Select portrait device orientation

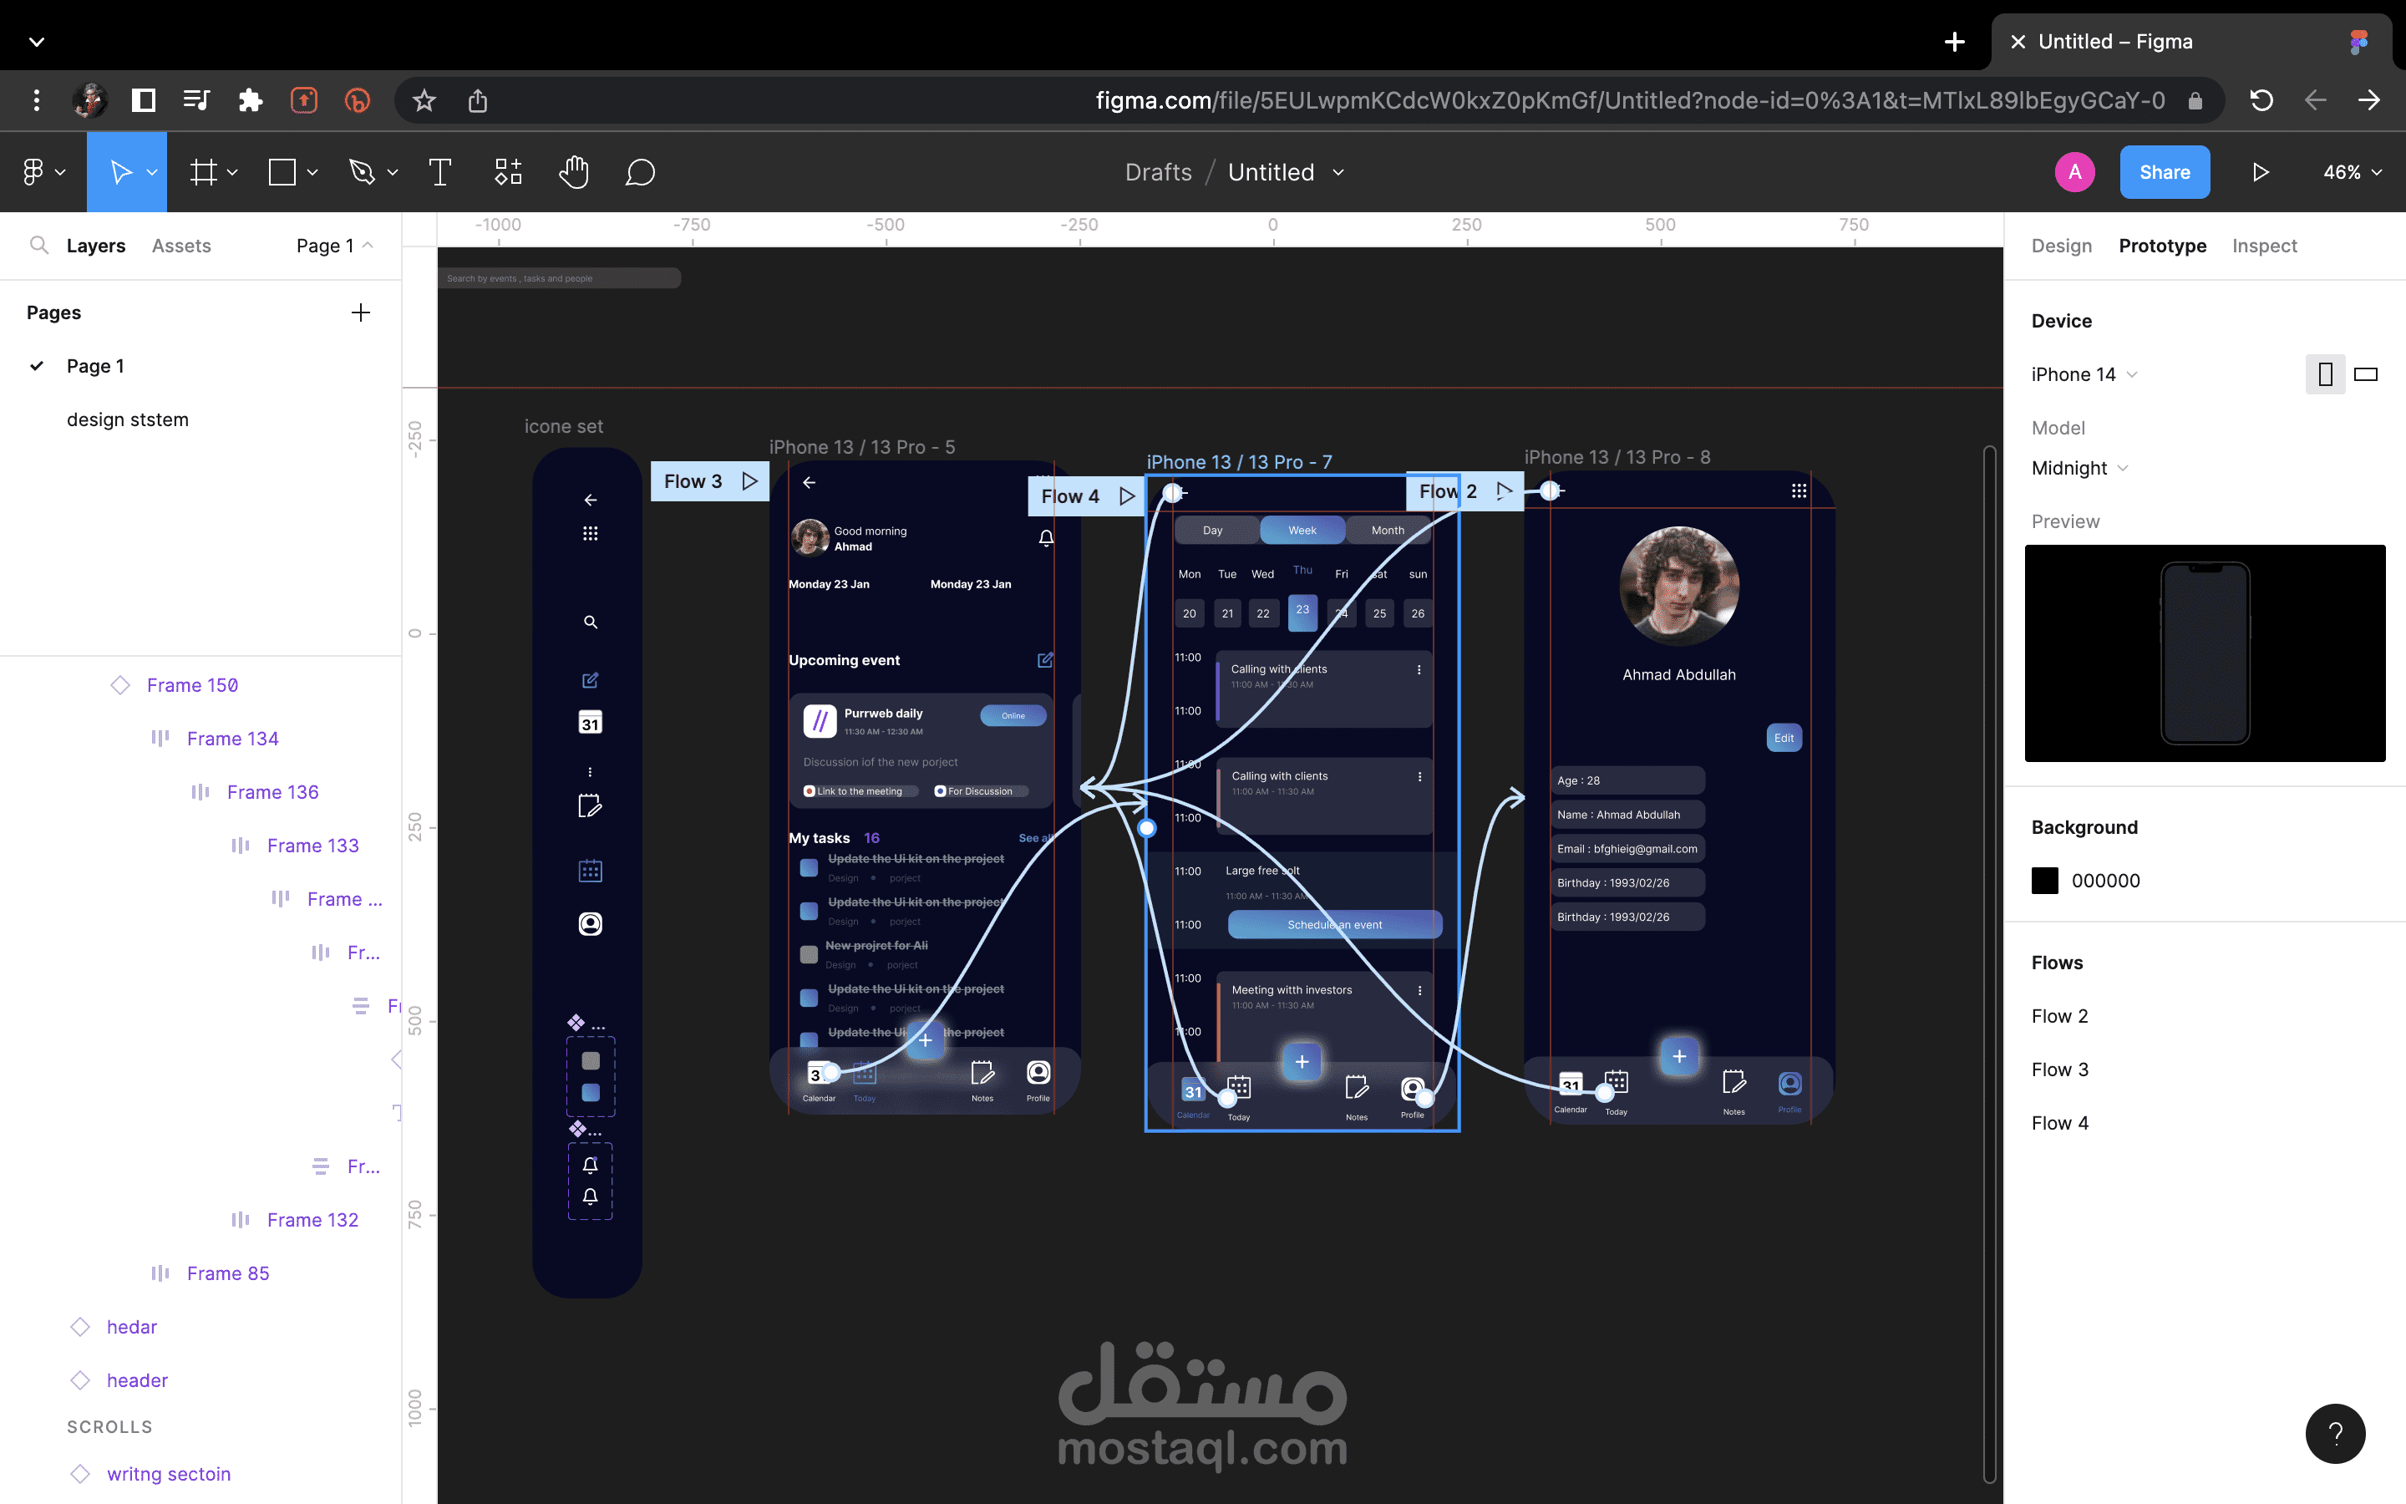[2324, 375]
